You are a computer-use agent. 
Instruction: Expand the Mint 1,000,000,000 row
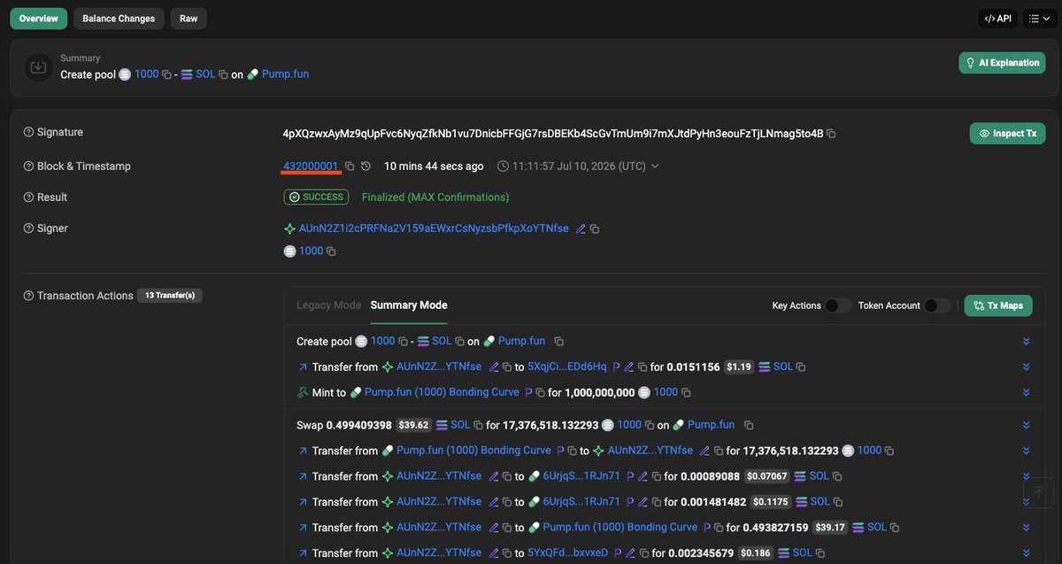coord(1026,392)
